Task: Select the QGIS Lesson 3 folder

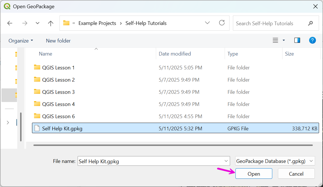Action: tap(58, 92)
